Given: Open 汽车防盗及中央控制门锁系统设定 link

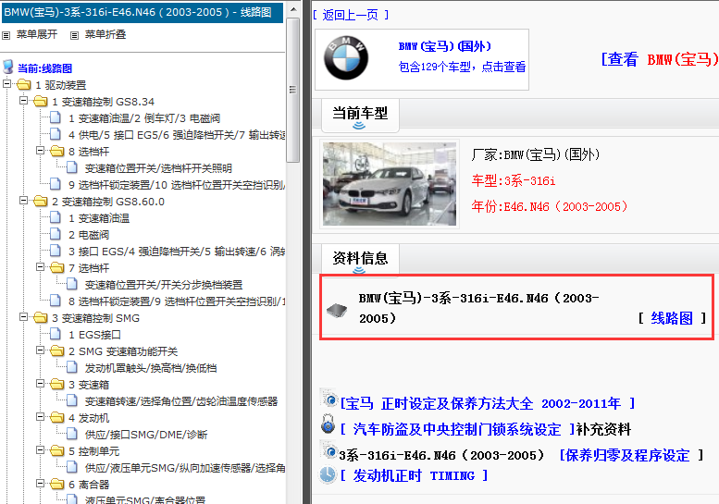Looking at the screenshot, I should coord(458,429).
